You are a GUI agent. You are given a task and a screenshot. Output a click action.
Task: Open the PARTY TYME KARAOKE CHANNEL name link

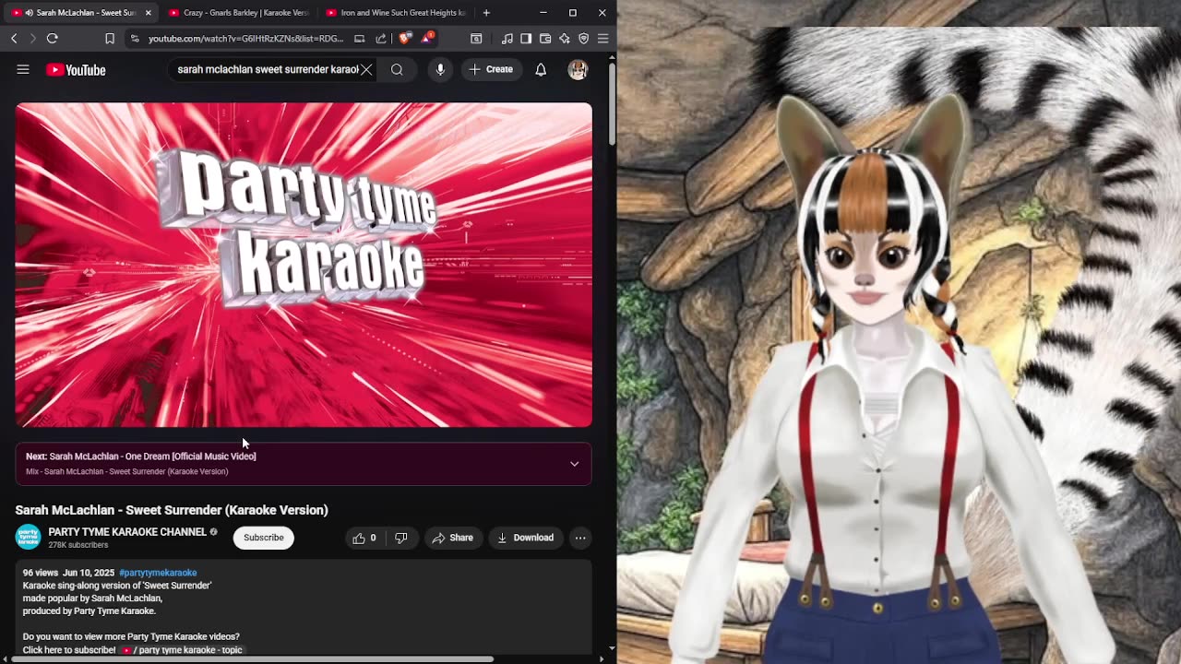point(127,532)
